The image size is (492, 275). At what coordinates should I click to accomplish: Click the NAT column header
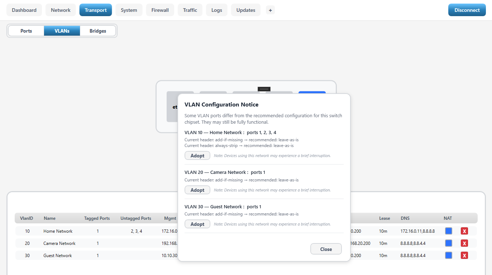pyautogui.click(x=448, y=218)
